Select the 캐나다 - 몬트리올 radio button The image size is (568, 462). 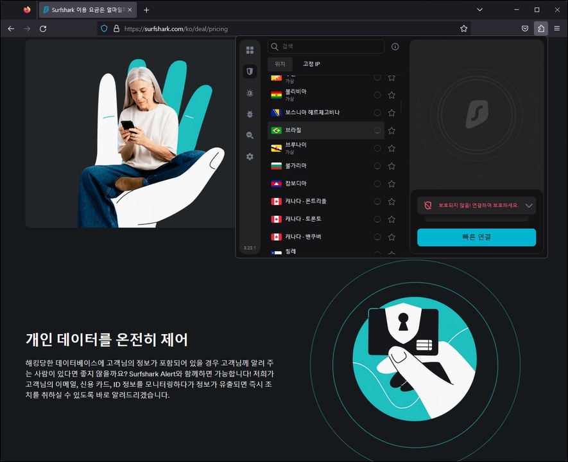click(x=377, y=202)
